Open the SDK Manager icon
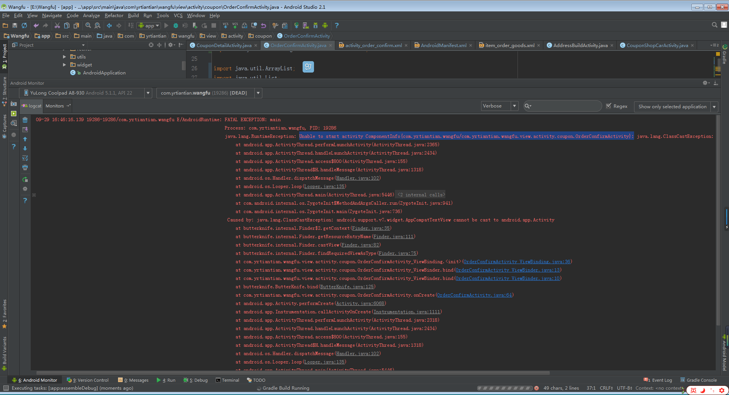The image size is (729, 395). coord(316,25)
